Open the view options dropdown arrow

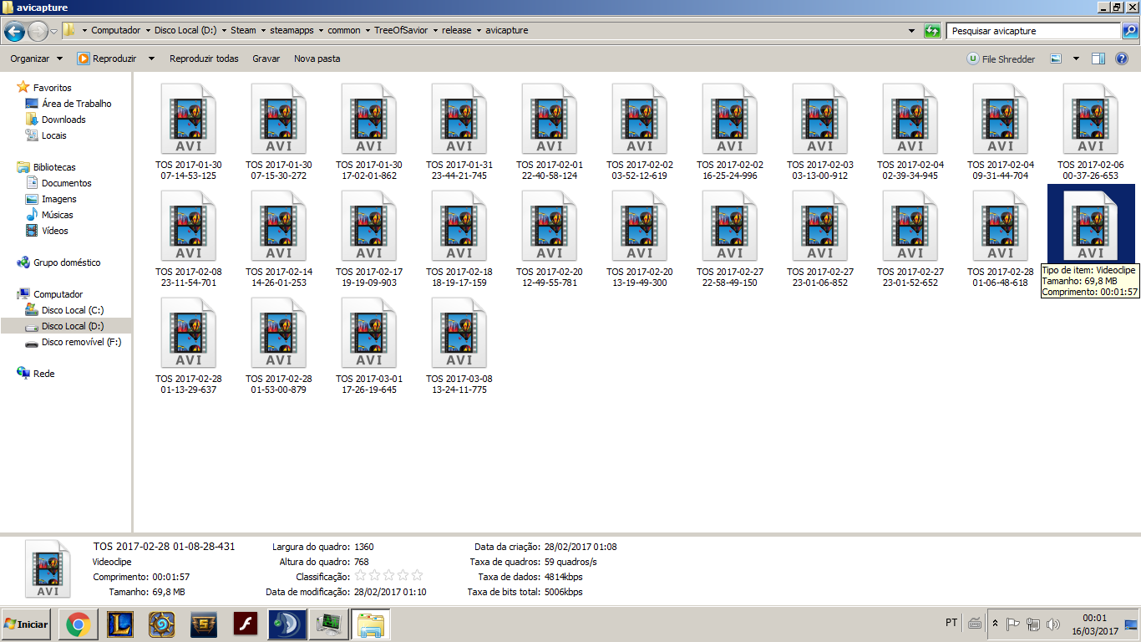1076,59
